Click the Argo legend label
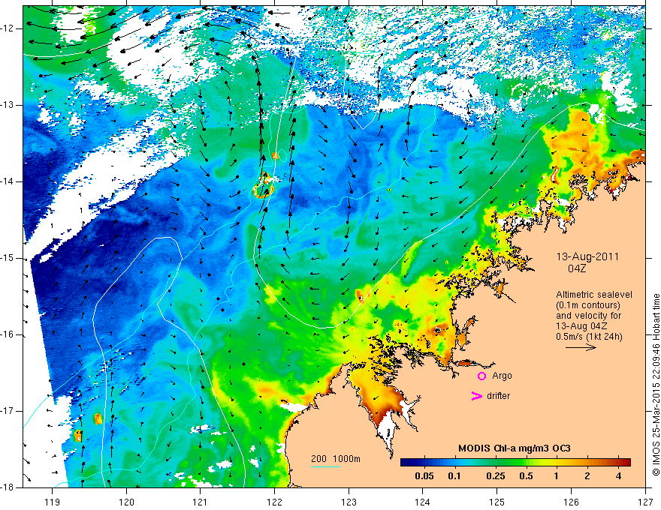Viewport: 661px width, 510px height. coord(502,376)
